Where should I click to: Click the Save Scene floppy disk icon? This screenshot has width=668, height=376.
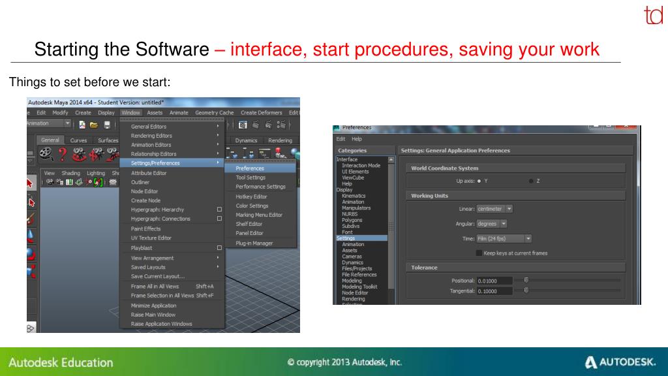107,125
